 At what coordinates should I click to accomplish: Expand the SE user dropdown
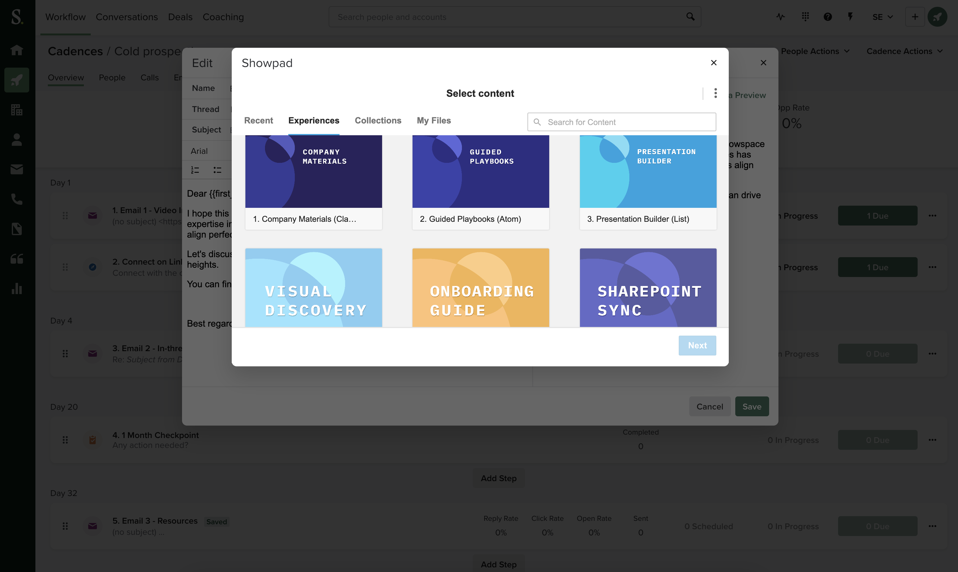[x=882, y=17]
